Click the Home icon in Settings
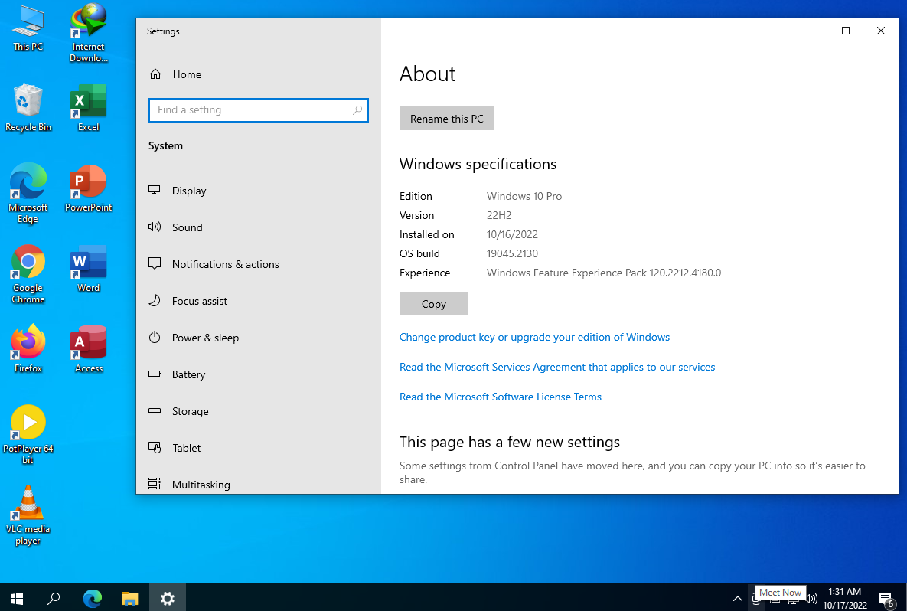The image size is (907, 611). pos(155,74)
